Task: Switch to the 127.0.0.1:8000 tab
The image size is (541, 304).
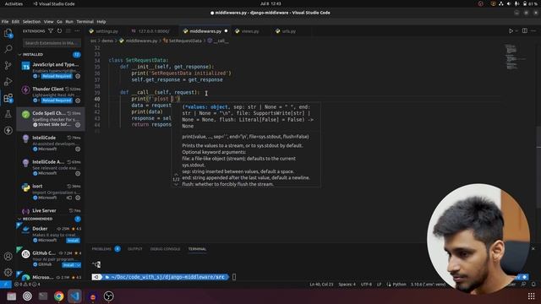Action: tap(153, 31)
